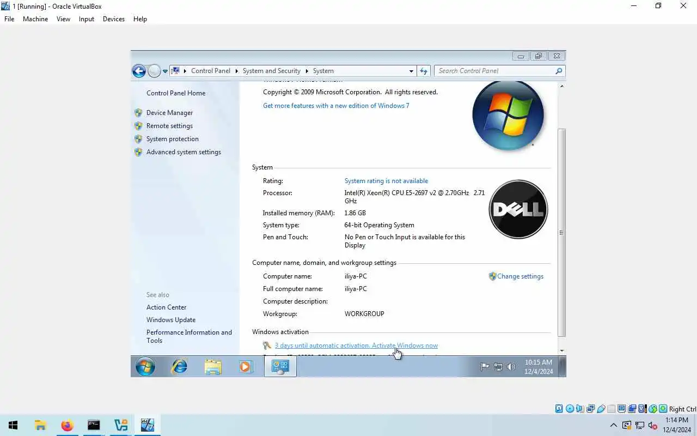Open Control Panel Home
697x436 pixels.
pos(176,93)
